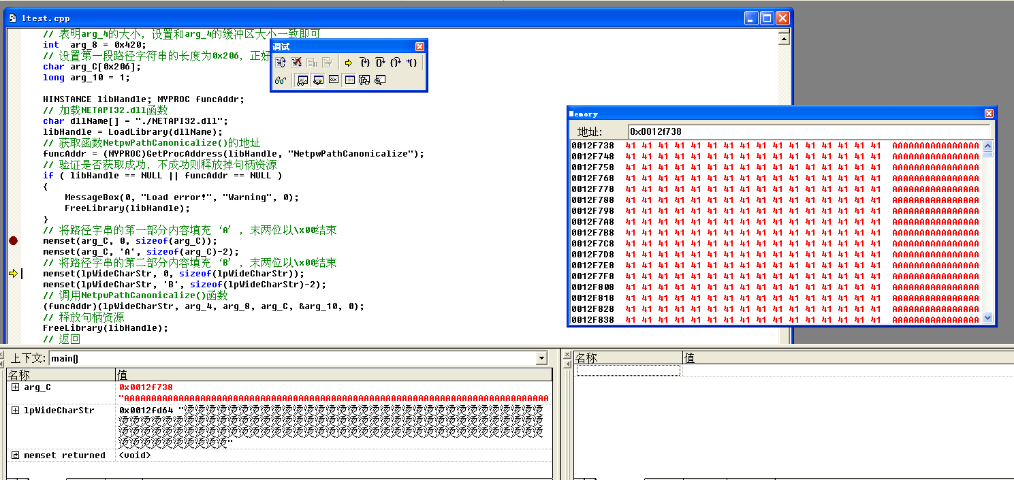
Task: Click the yellow Show Next Statement arrow
Action: [348, 63]
